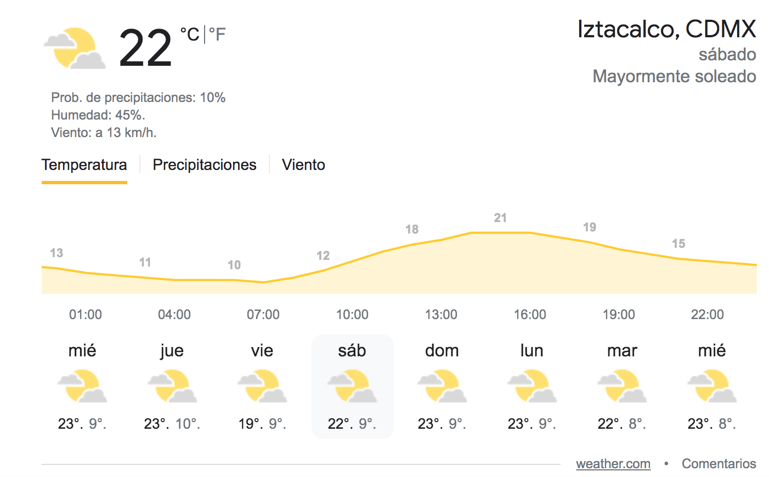769x477 pixels.
Task: Select the sáb forecast weather icon
Action: point(352,387)
